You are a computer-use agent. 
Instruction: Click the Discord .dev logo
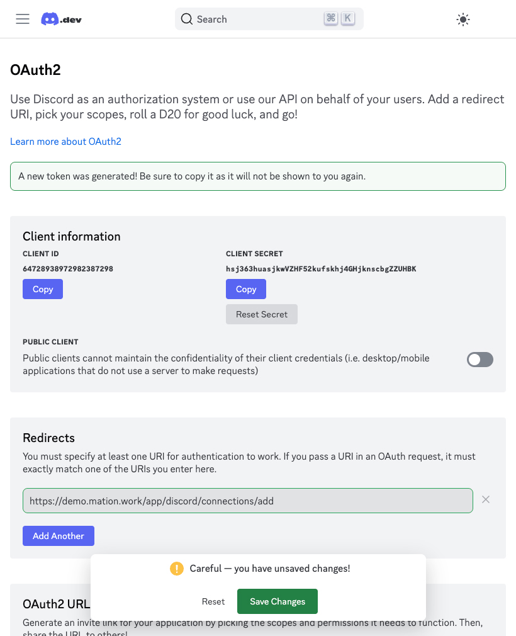[61, 19]
